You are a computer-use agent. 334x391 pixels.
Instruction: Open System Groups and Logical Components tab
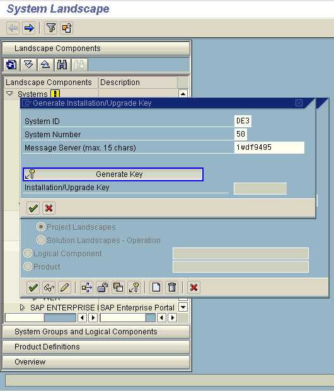[96, 332]
